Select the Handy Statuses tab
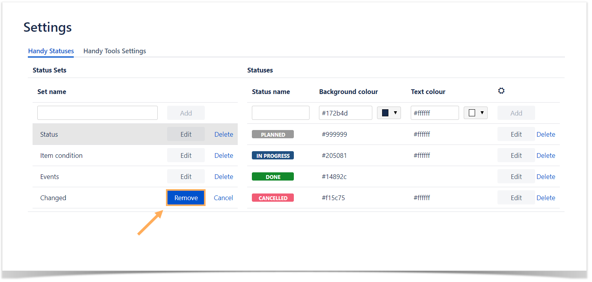 pos(51,51)
